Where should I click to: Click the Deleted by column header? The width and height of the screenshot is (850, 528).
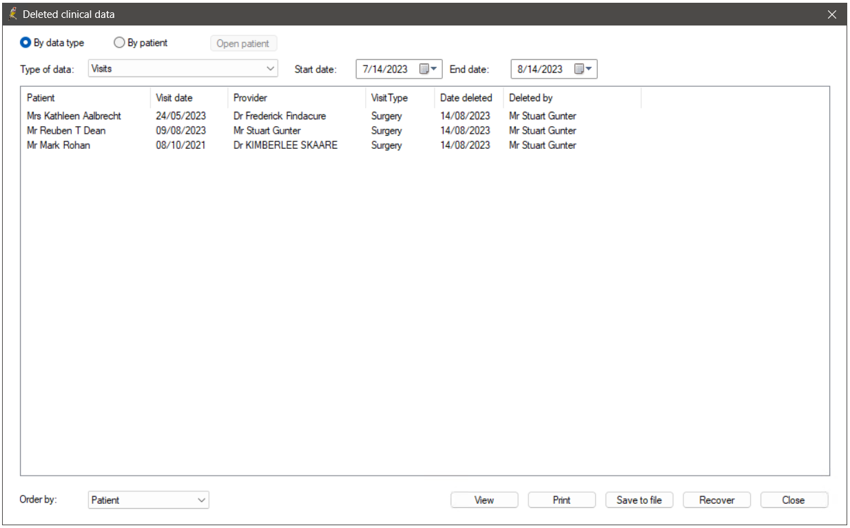click(572, 98)
